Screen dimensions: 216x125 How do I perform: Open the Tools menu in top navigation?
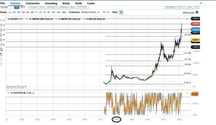[78, 3]
